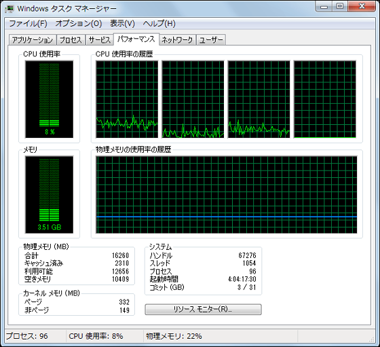380x347 pixels.
Task: Switch to the プロセス tab
Action: [x=71, y=40]
